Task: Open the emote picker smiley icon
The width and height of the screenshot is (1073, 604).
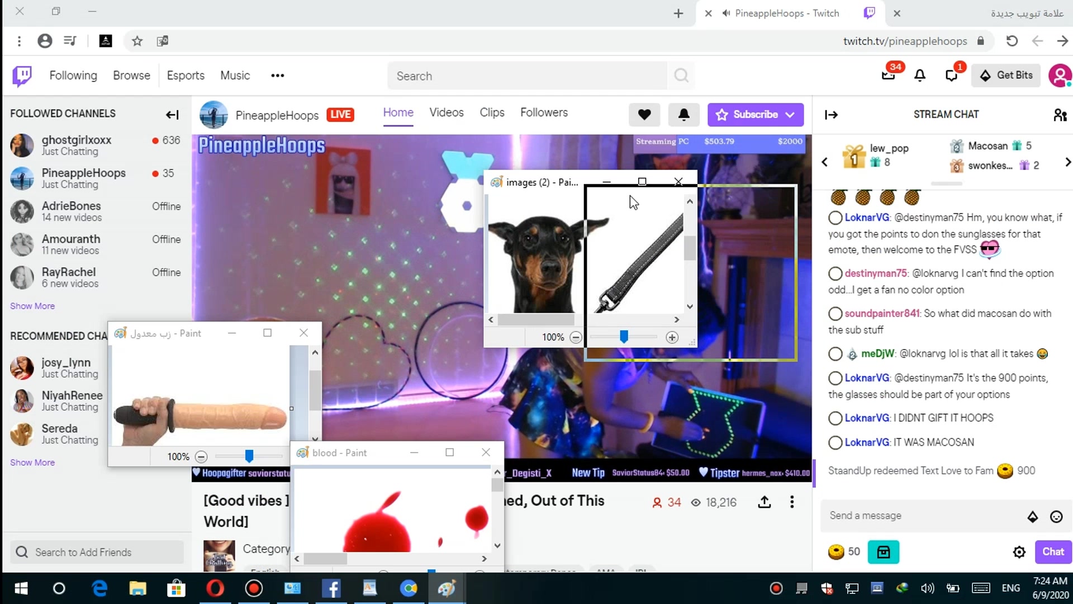Action: 1056,516
